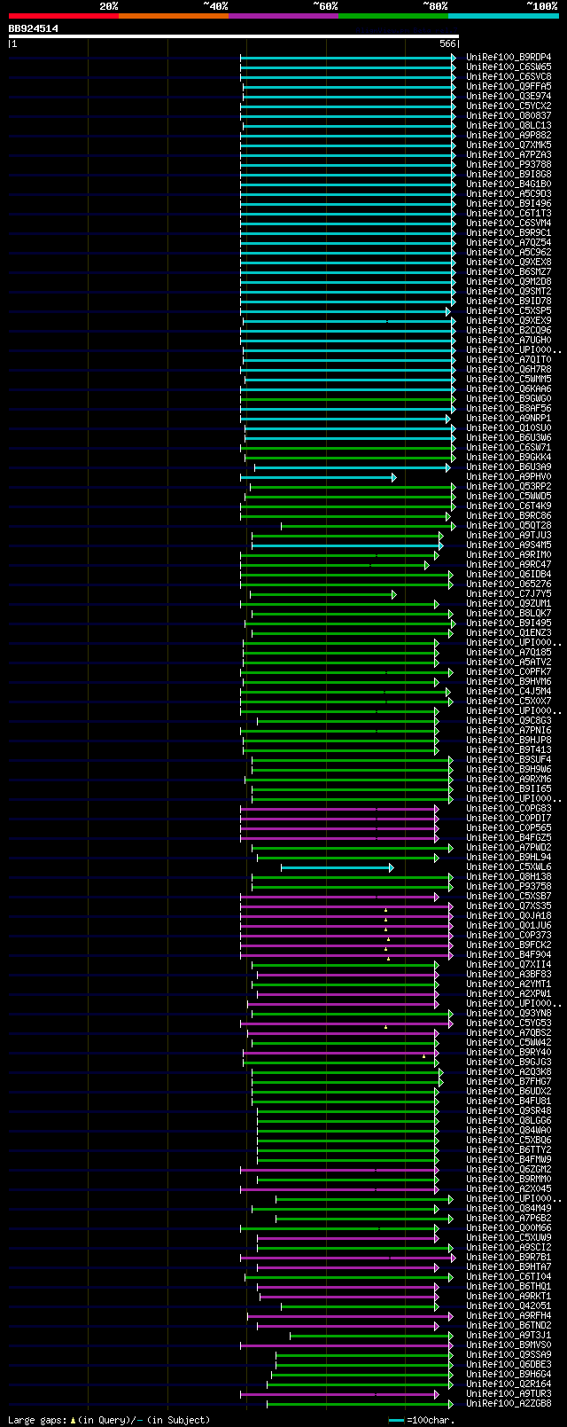Select hit label UniRef100_A9P882
This screenshot has width=567, height=1427.
(x=509, y=135)
